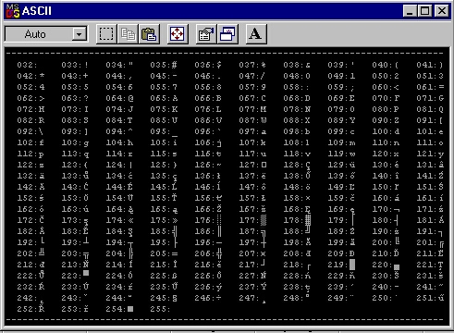The height and width of the screenshot is (333, 454).
Task: Click the entry 254 small square character
Action: tap(130, 309)
